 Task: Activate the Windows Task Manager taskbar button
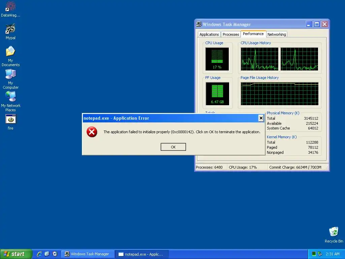pos(88,254)
